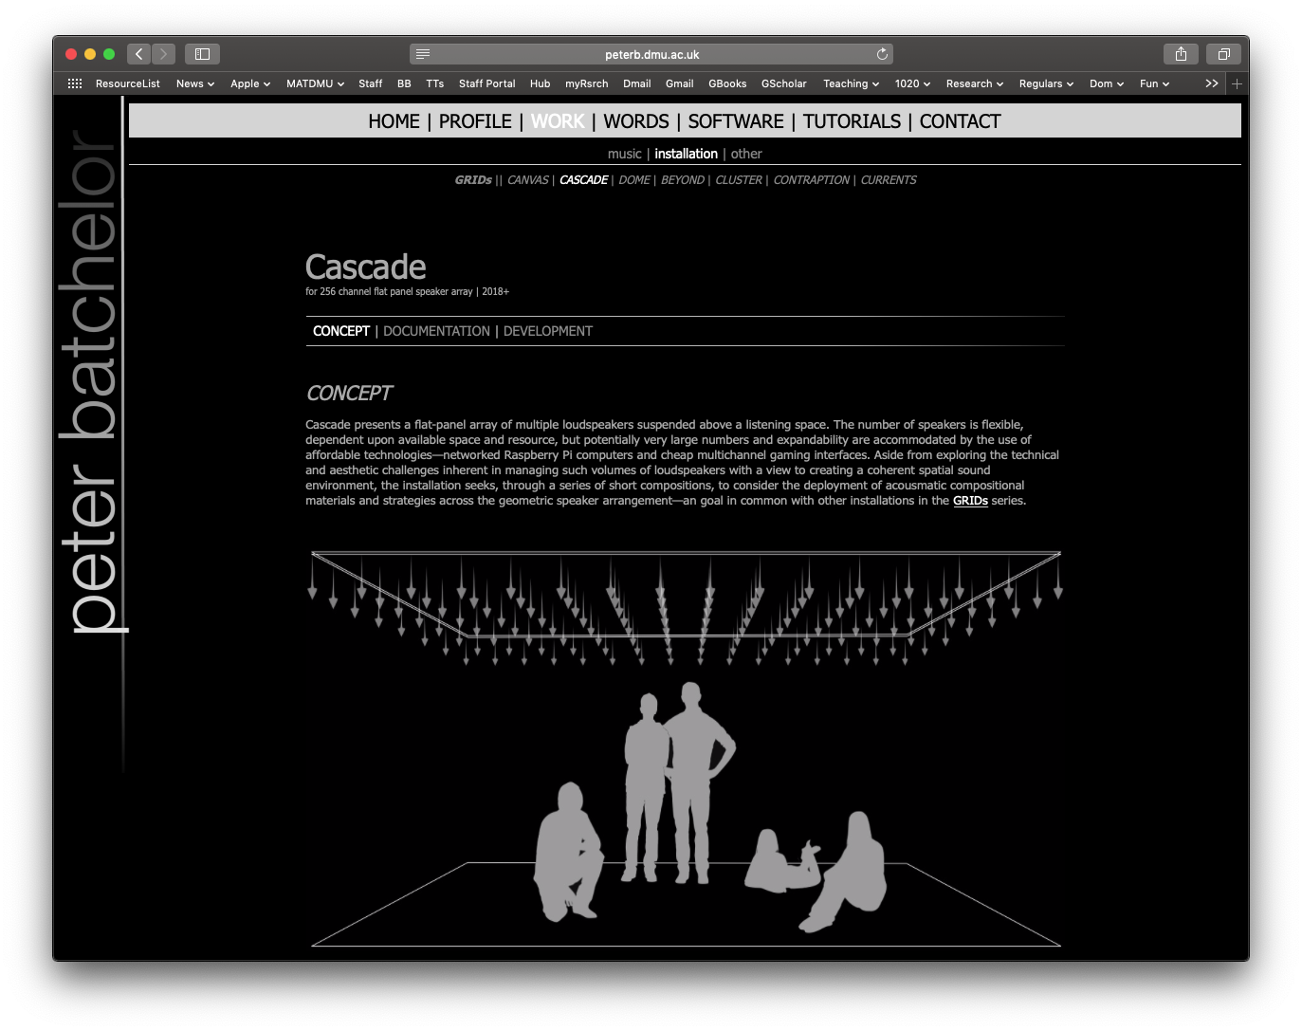Screen dimensions: 1302x1031
Task: Add a new tab with plus icon
Action: [x=1237, y=83]
